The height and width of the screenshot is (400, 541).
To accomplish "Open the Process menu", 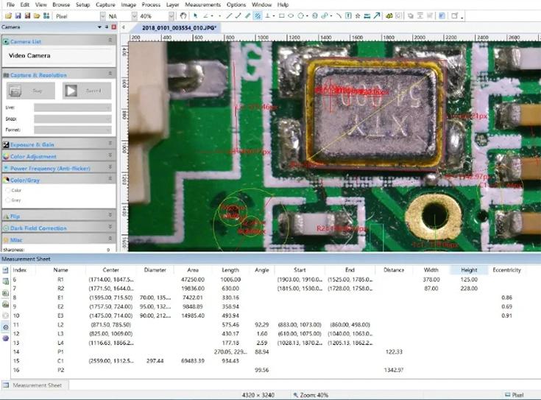I will coord(151,4).
